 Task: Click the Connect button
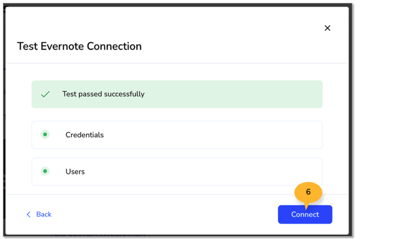click(x=305, y=214)
